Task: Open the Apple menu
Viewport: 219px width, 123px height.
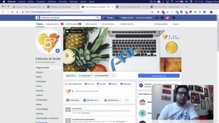Action: click(x=4, y=1)
